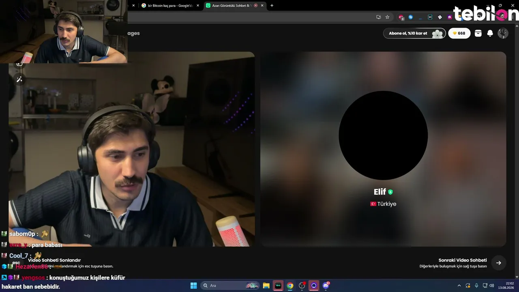Open the volume control in system tray
The height and width of the screenshot is (292, 519).
pyautogui.click(x=492, y=286)
